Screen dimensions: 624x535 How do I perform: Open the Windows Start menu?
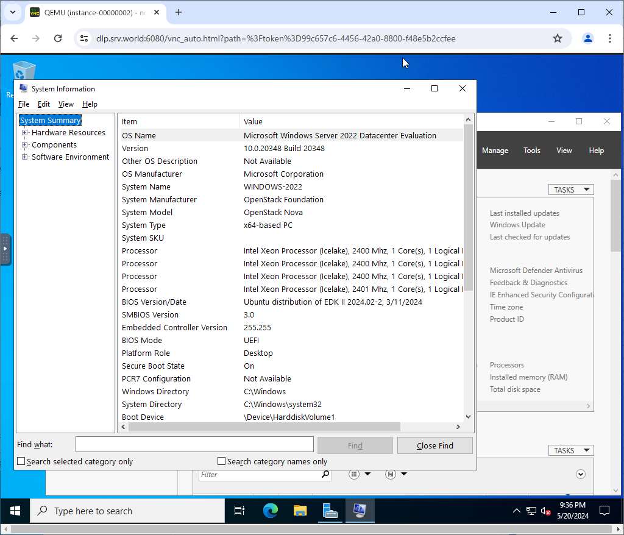[15, 510]
